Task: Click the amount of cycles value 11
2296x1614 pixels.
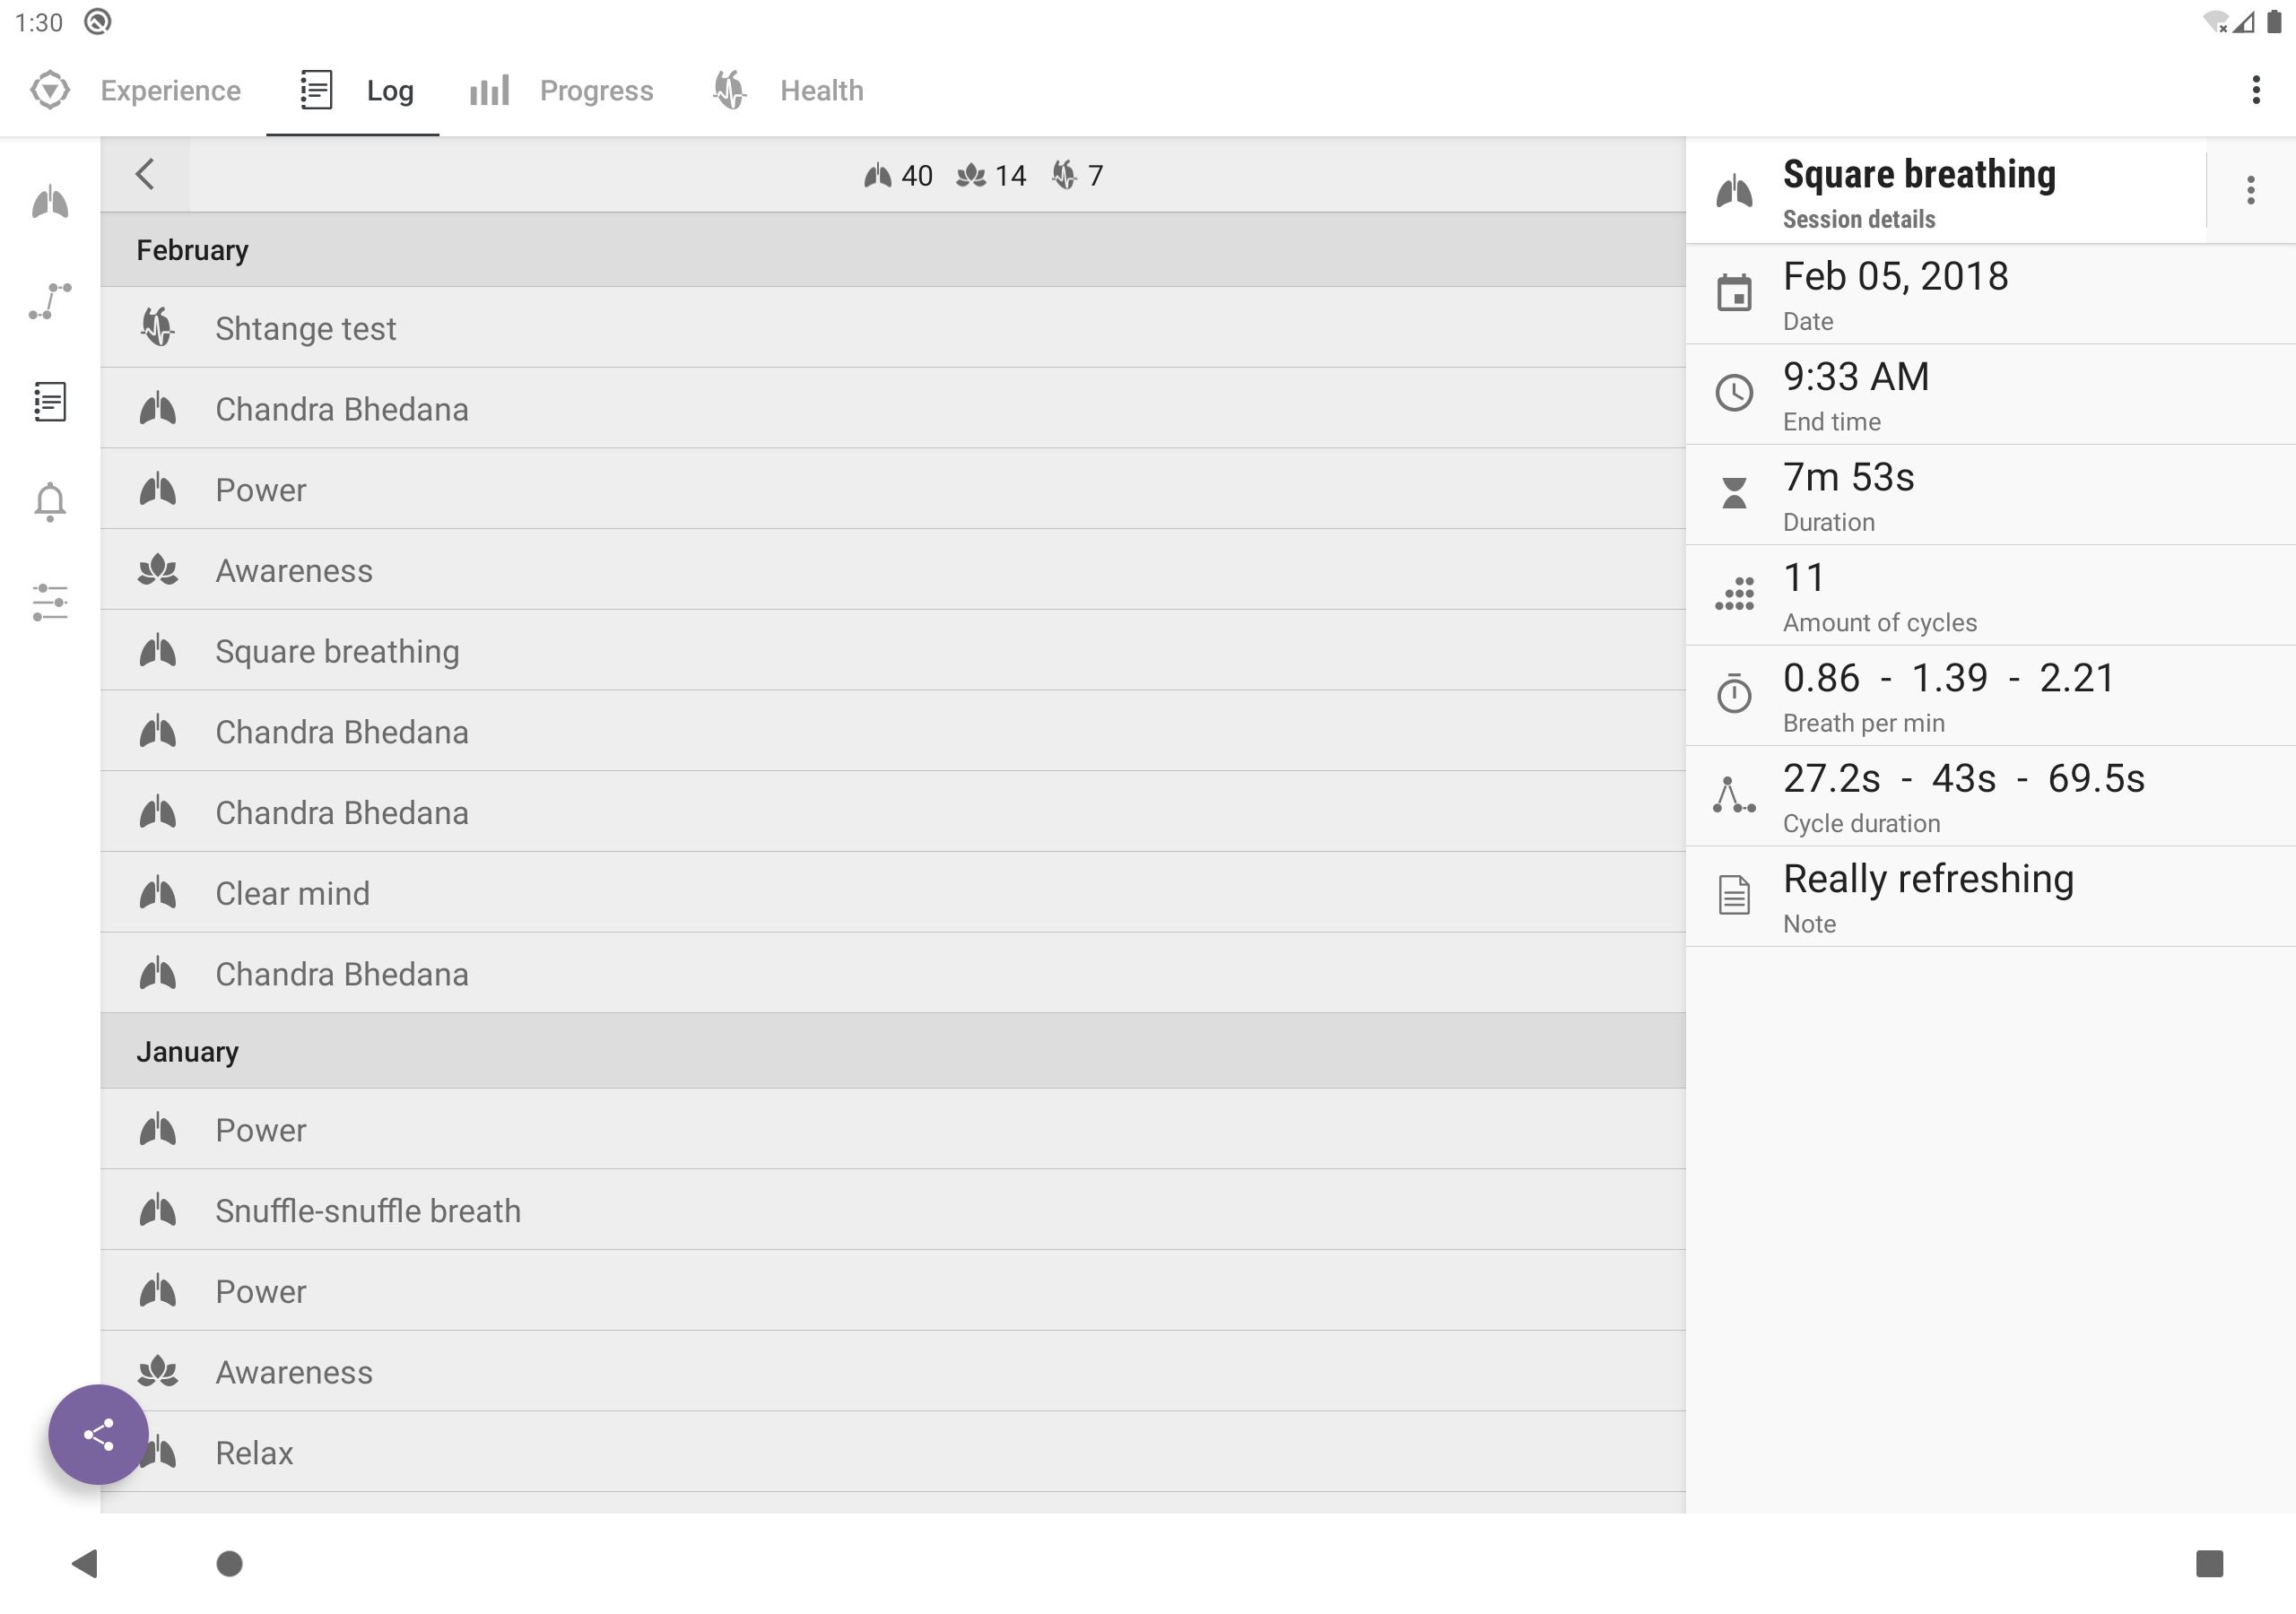Action: pos(1804,577)
